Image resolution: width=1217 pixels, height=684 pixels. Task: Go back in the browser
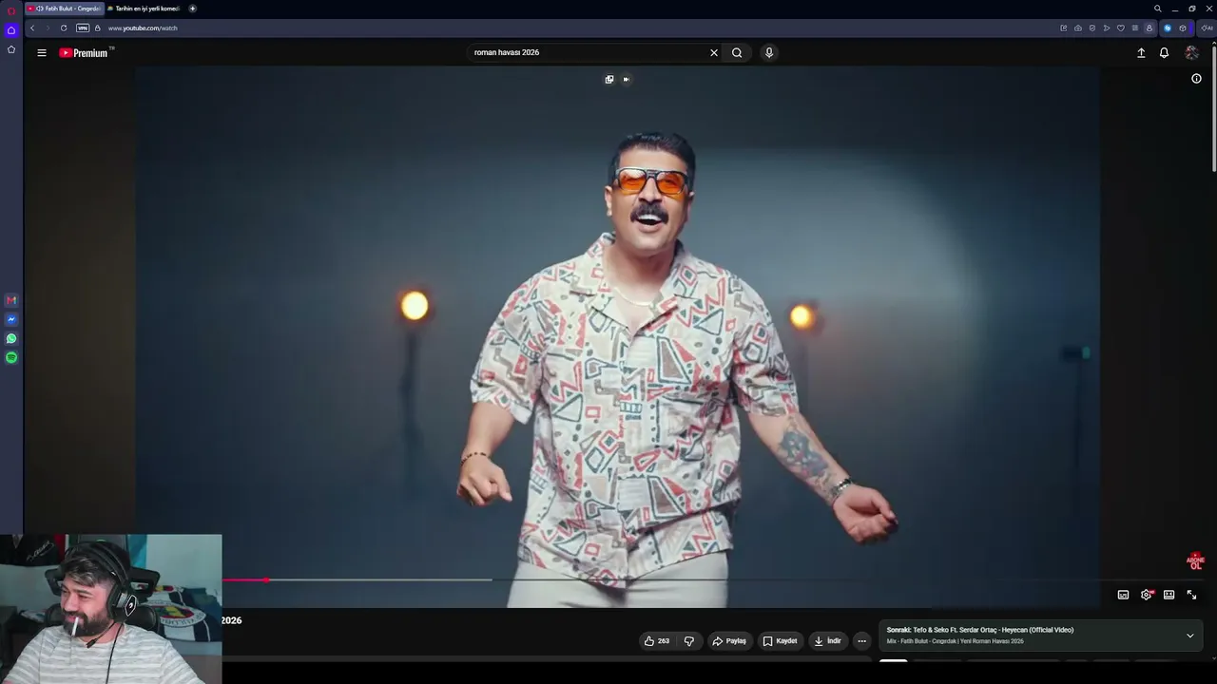[x=32, y=28]
